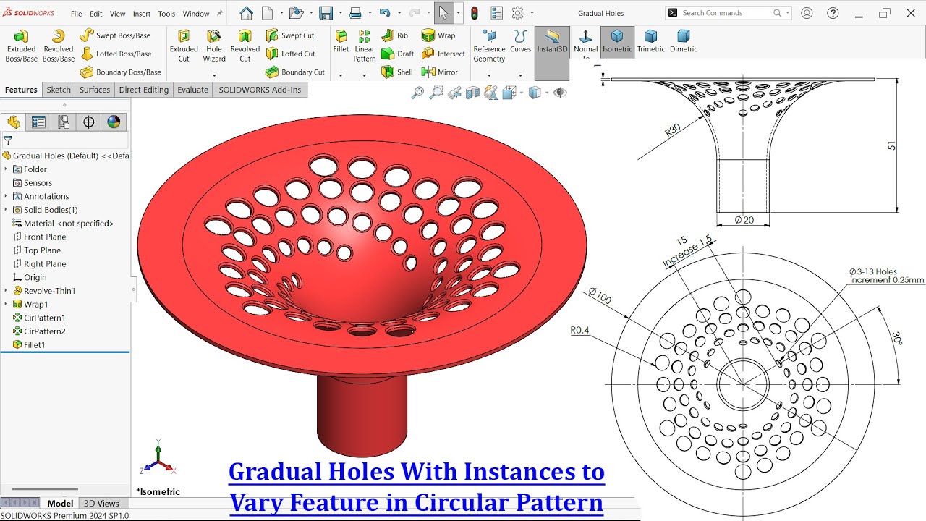The image size is (926, 521).
Task: Click the Zoom to Area icon
Action: pyautogui.click(x=436, y=92)
